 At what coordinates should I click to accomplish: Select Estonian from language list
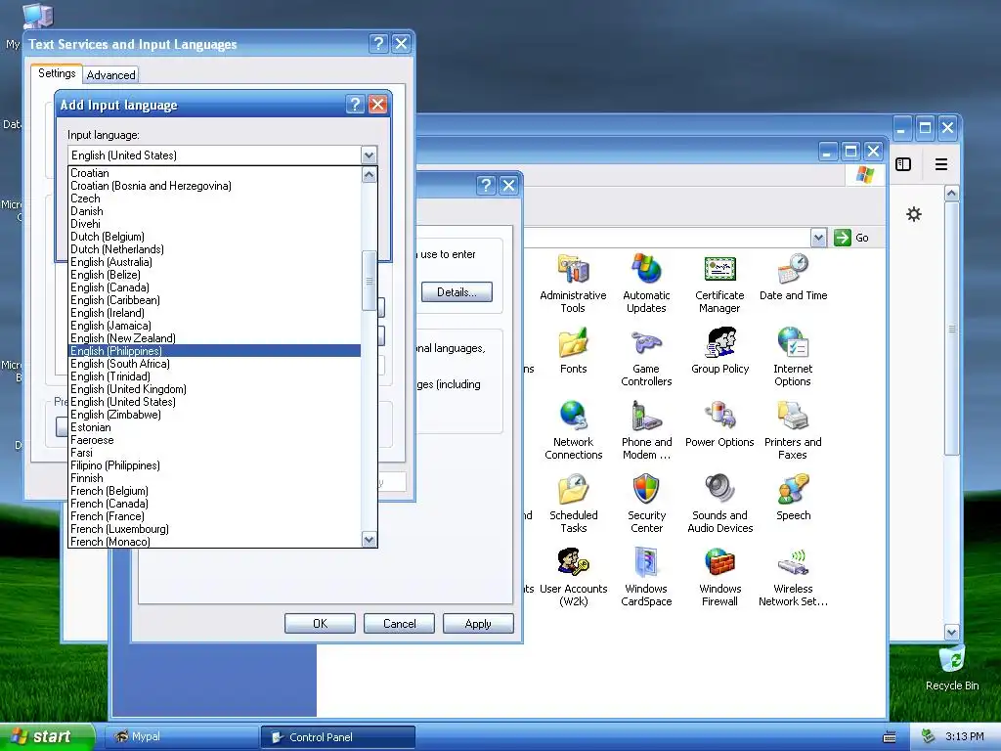(214, 427)
